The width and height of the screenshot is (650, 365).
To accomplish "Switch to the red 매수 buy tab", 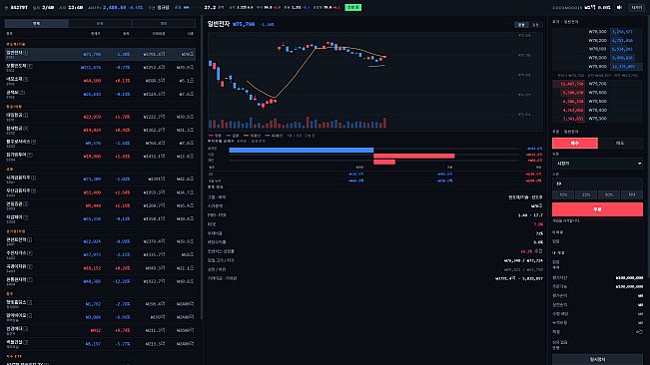I will (x=575, y=143).
